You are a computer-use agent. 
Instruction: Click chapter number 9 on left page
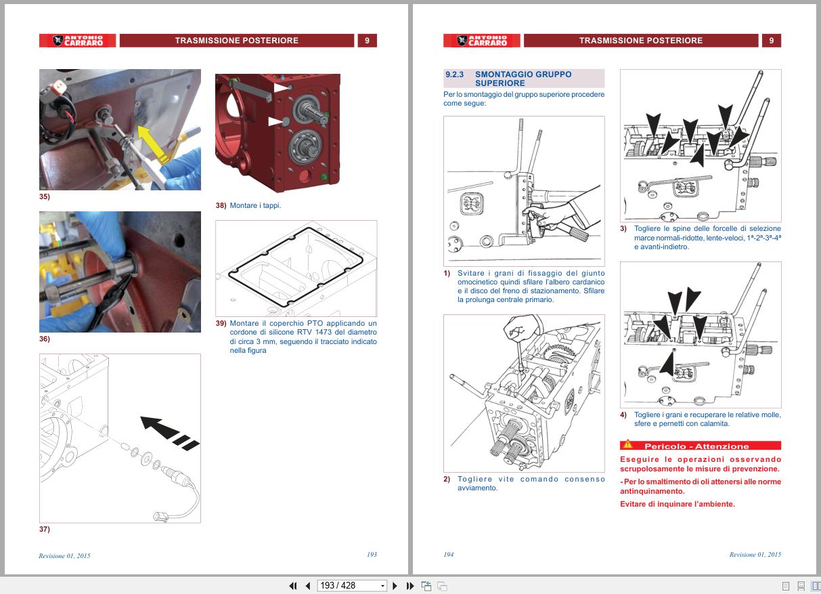(x=367, y=41)
